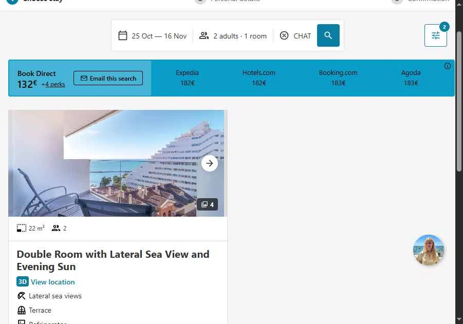Open the View location link
Image resolution: width=463 pixels, height=324 pixels.
pos(53,282)
